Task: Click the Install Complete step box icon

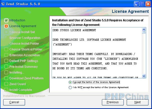Action: pos(6,90)
